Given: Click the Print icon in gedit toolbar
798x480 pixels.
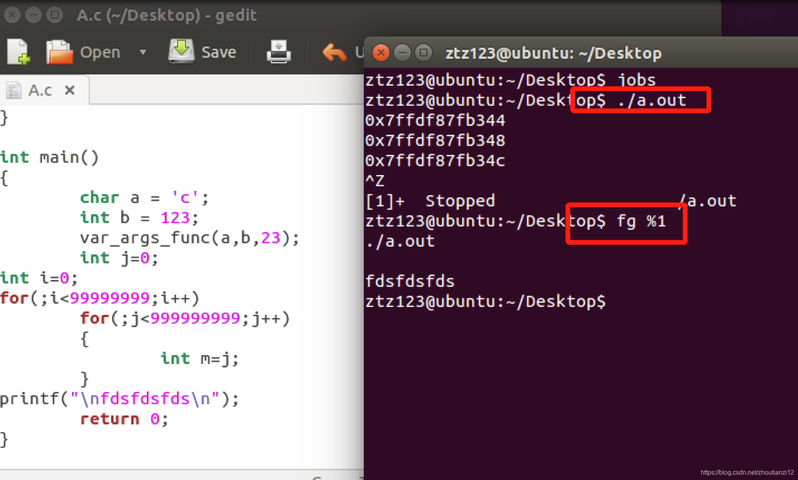Looking at the screenshot, I should (x=279, y=52).
